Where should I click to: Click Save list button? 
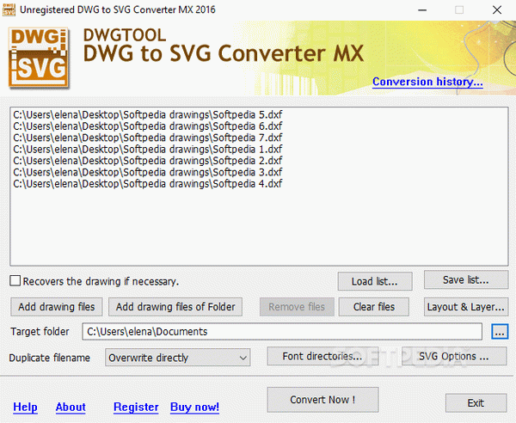point(466,280)
